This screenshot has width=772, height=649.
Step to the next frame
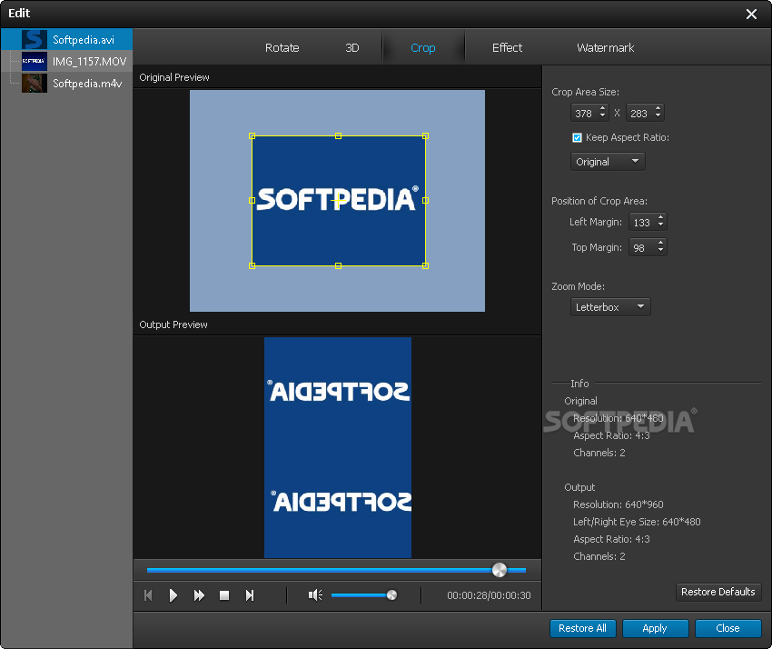pos(250,595)
